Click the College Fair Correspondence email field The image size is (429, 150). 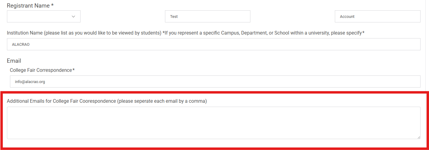pyautogui.click(x=215, y=82)
